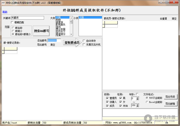Click the QQ penguin app icon in title bar
This screenshot has height=126, width=180.
point(3,3)
